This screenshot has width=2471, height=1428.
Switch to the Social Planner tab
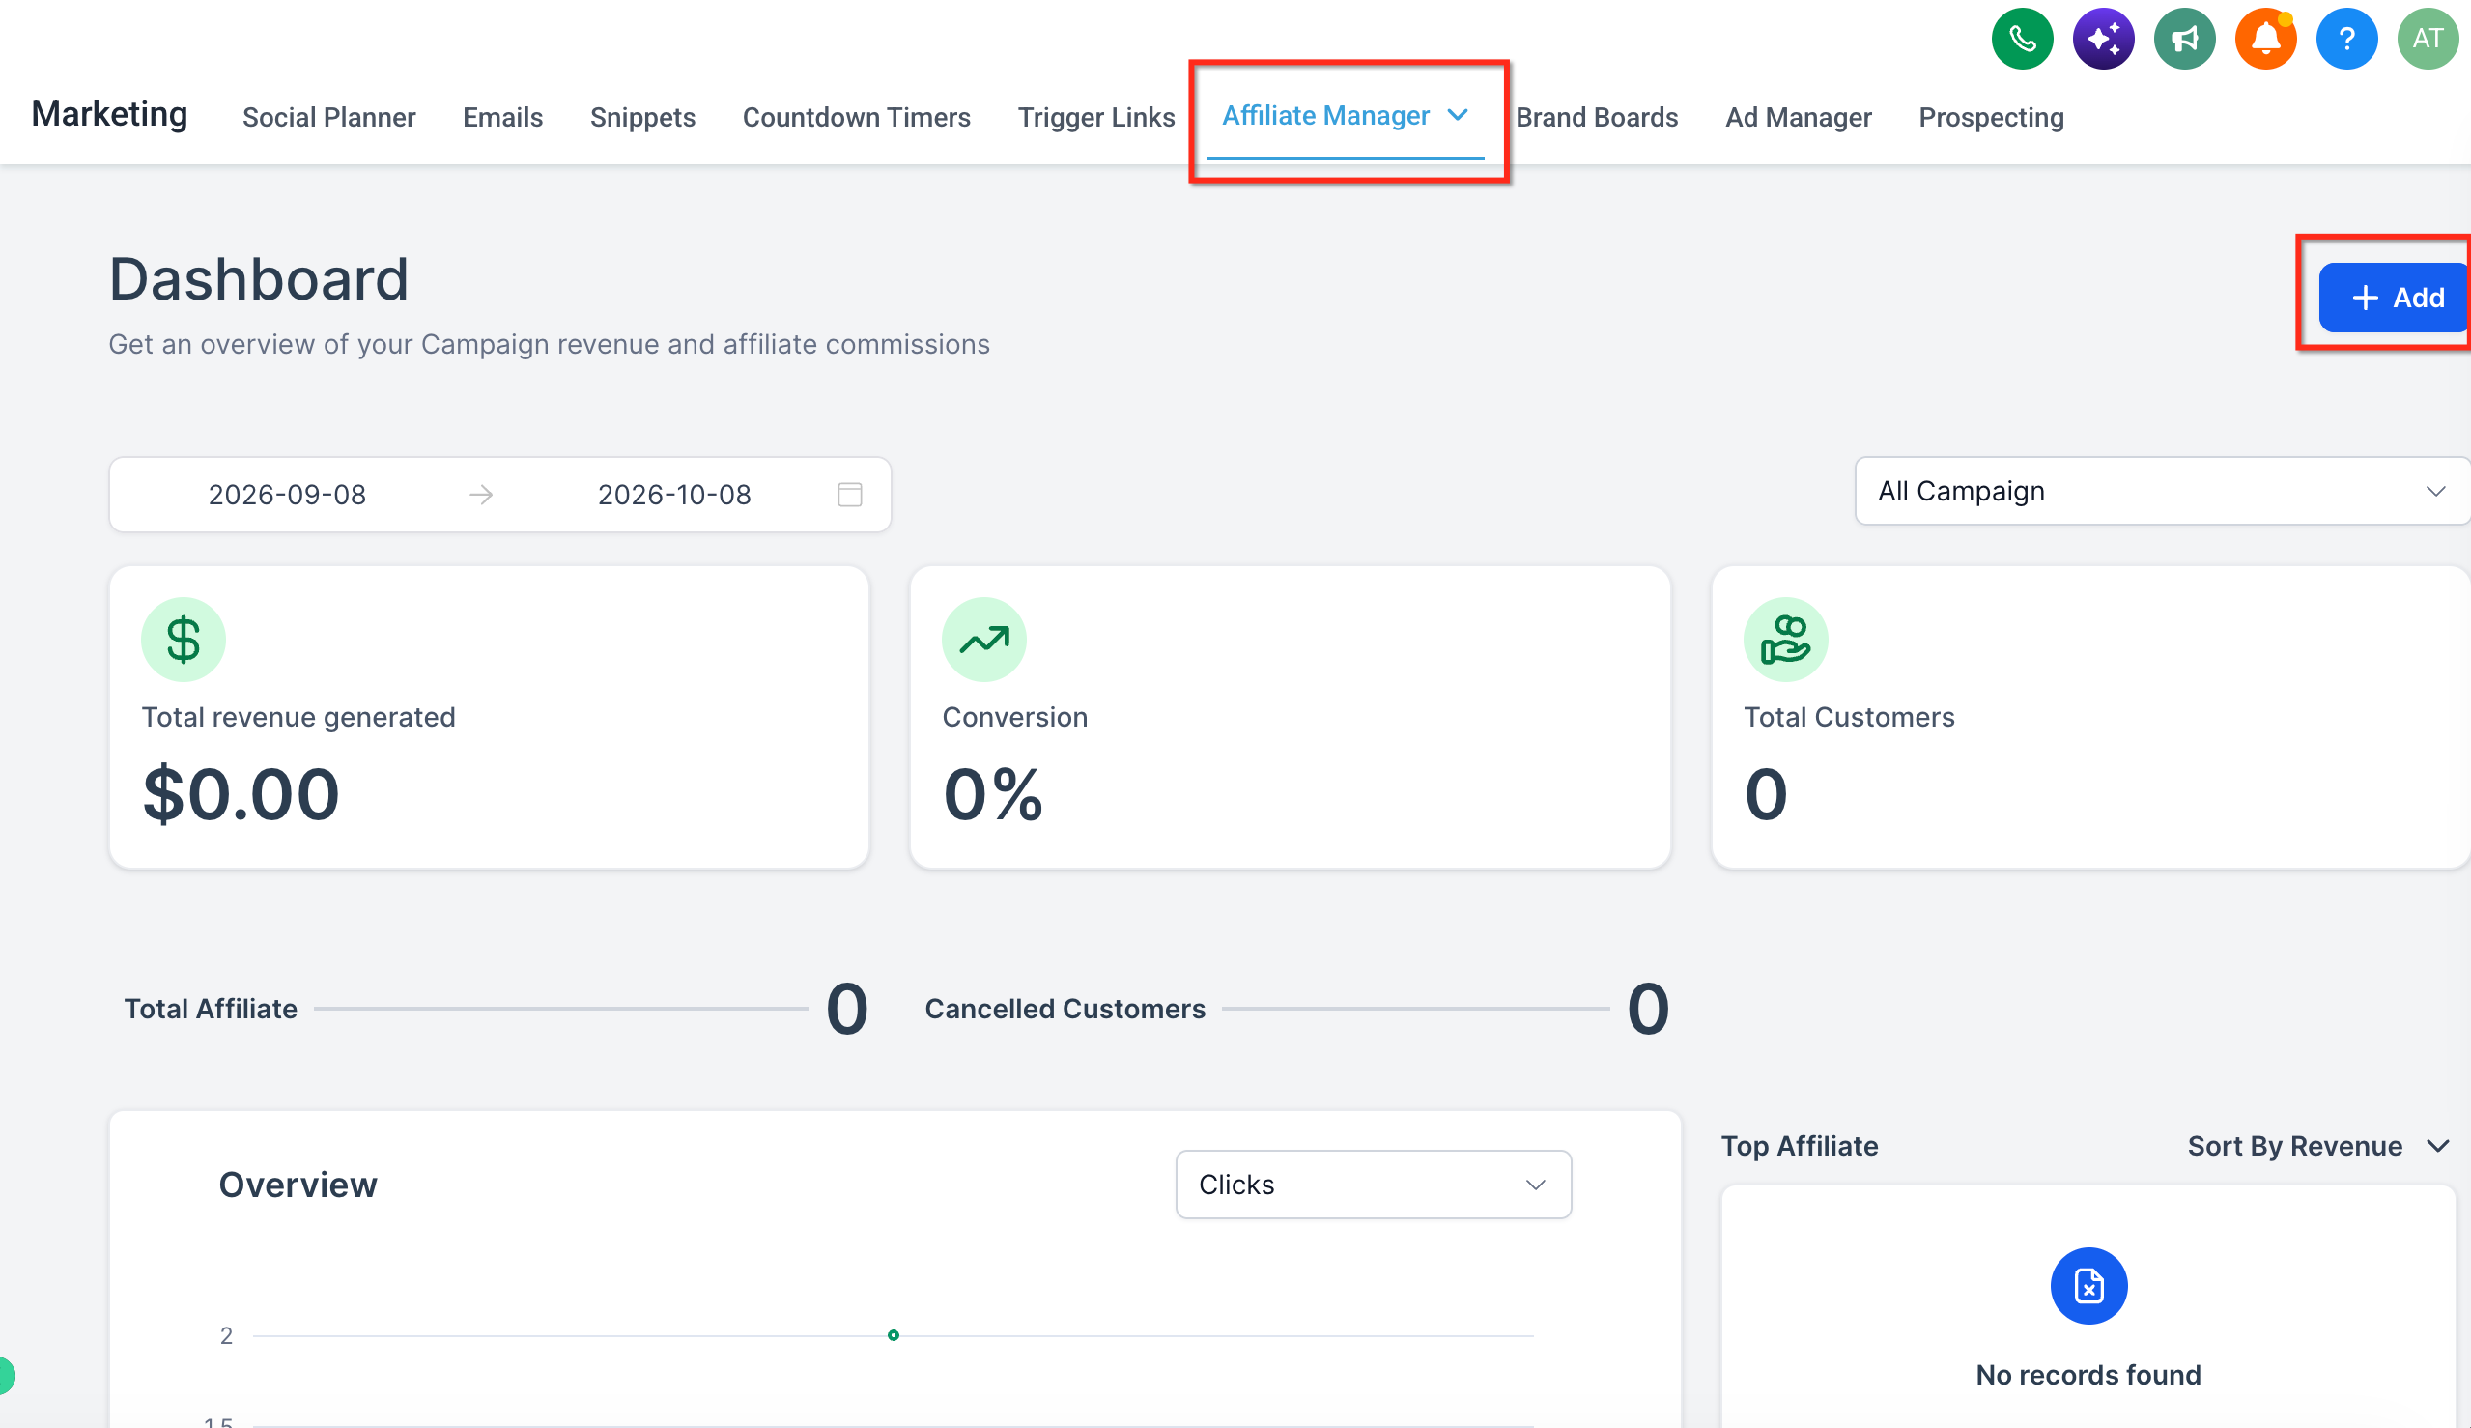pyautogui.click(x=328, y=117)
